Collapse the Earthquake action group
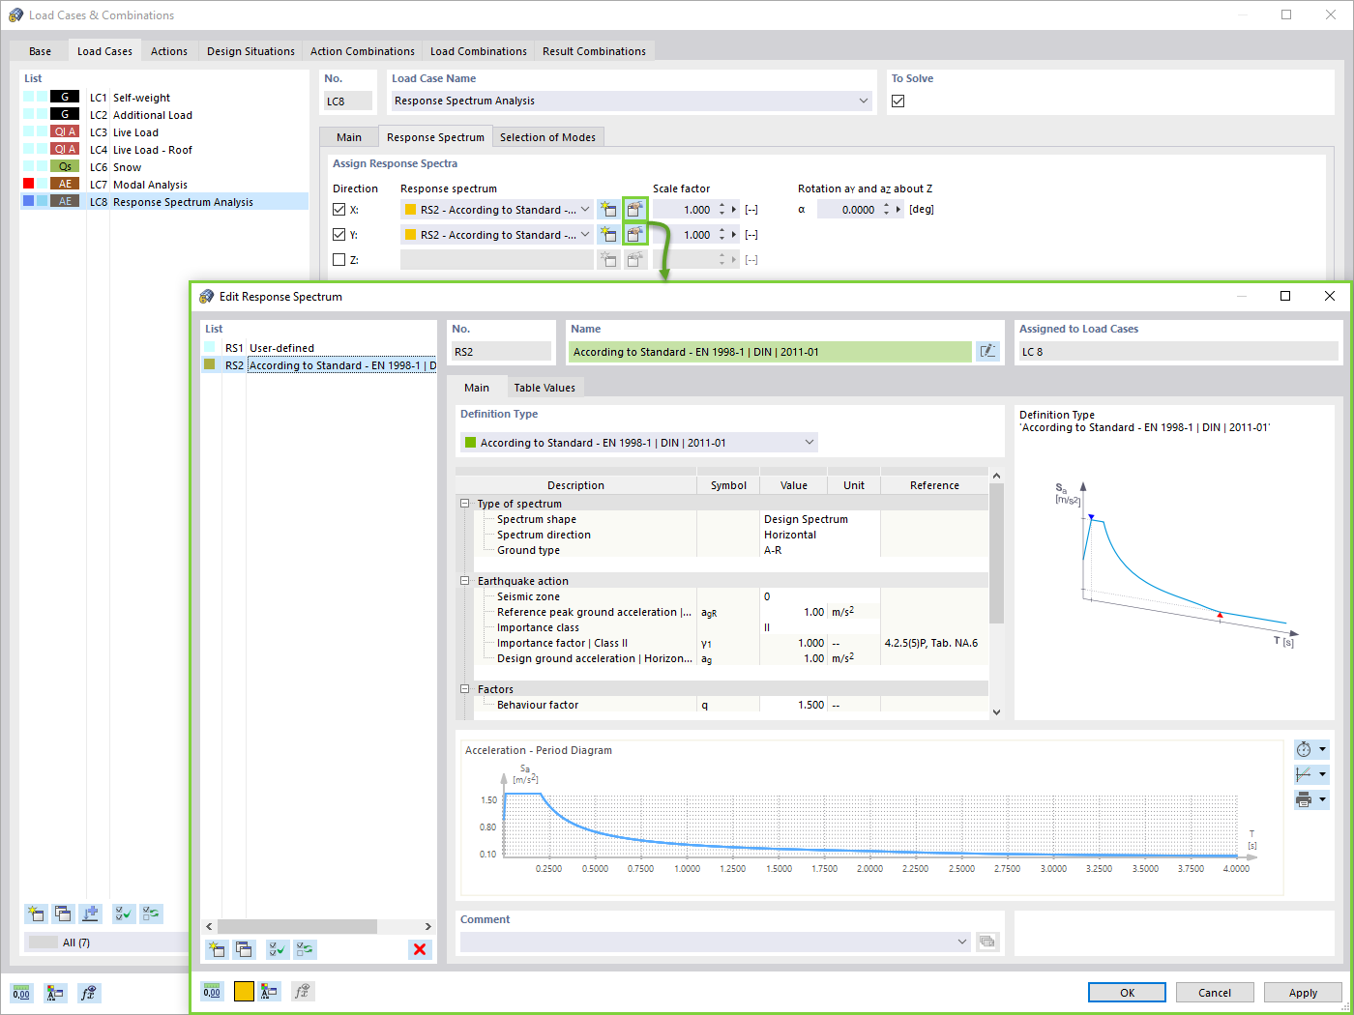Viewport: 1354px width, 1015px height. click(465, 581)
